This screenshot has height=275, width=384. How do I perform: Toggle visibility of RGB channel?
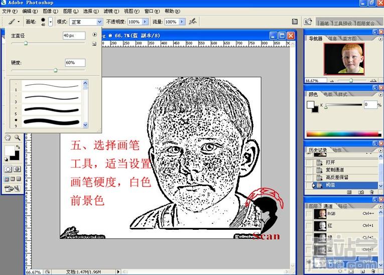[309, 214]
